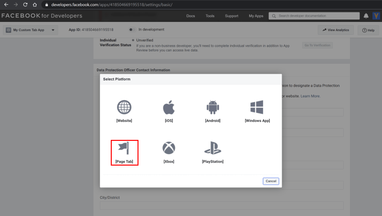Click the App ID 418504669195518 text
The height and width of the screenshot is (216, 382).
[91, 29]
